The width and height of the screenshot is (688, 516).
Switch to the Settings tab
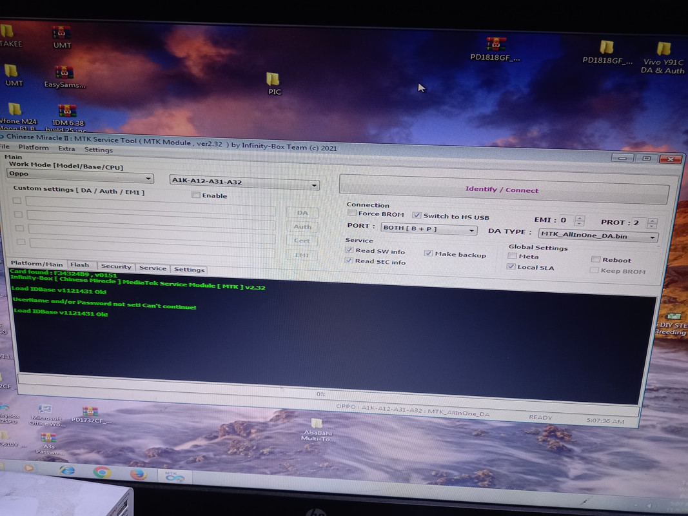click(x=189, y=270)
